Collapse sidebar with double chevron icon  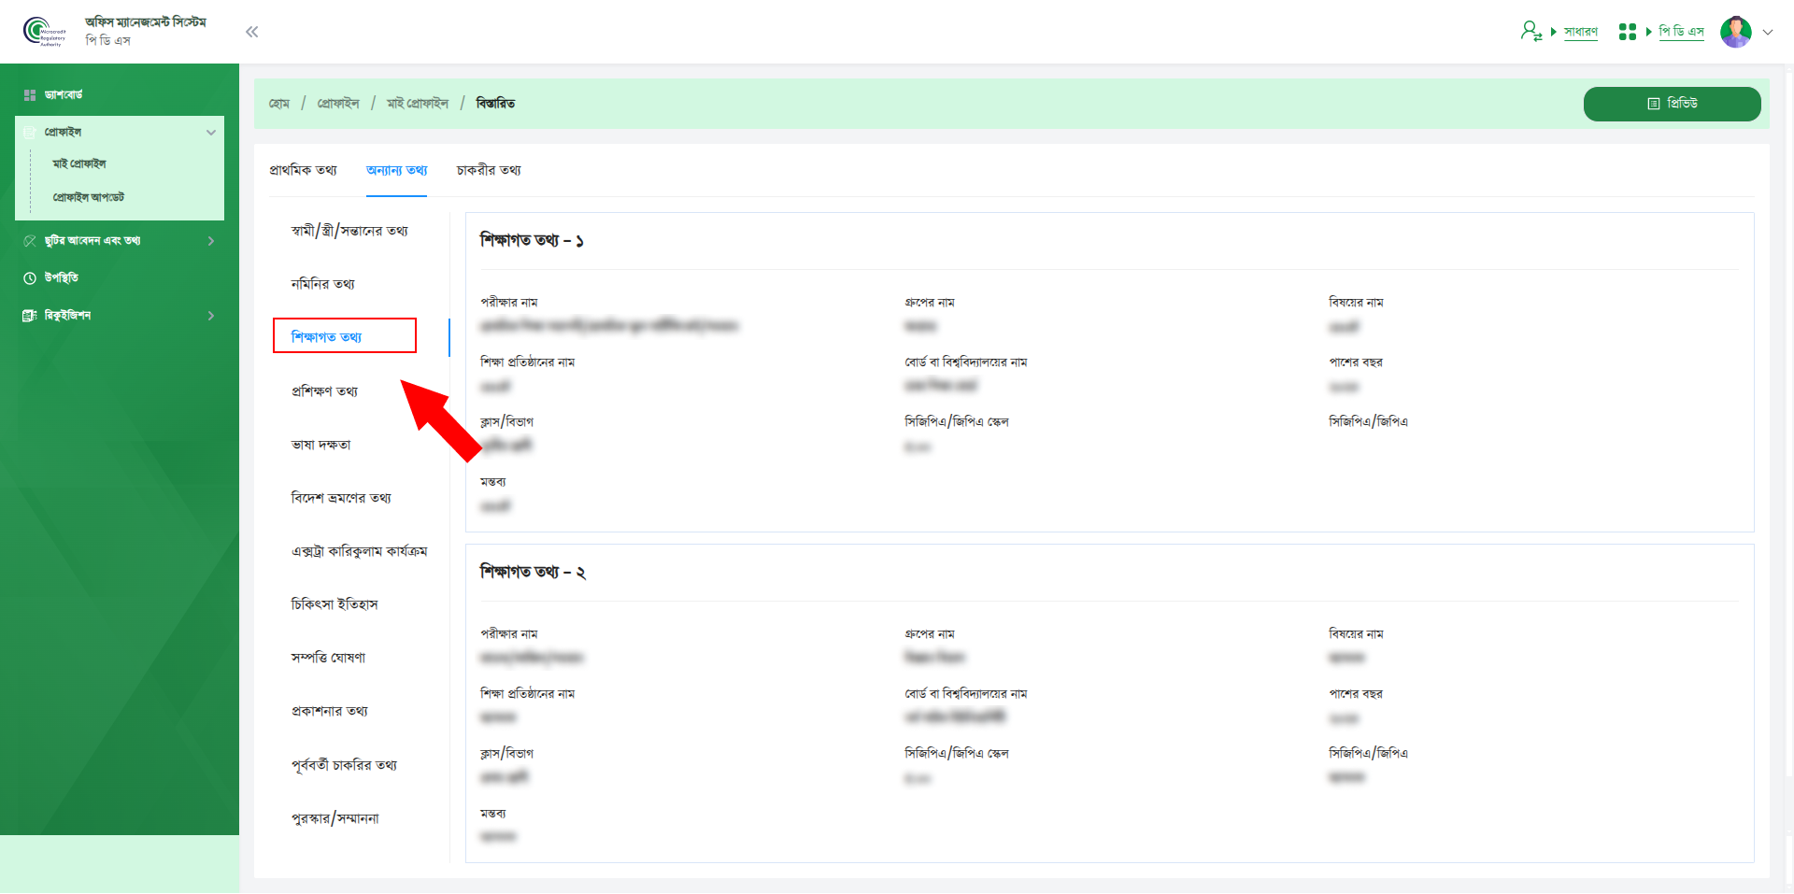click(x=251, y=32)
